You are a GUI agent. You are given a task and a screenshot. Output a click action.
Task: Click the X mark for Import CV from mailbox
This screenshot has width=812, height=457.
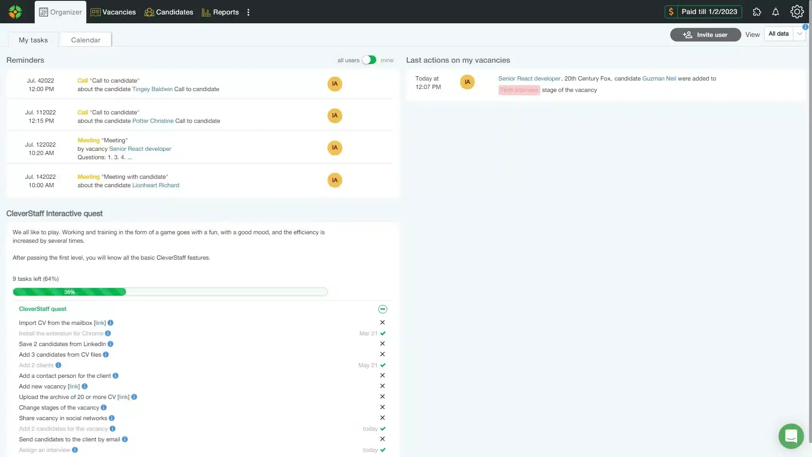pyautogui.click(x=382, y=322)
